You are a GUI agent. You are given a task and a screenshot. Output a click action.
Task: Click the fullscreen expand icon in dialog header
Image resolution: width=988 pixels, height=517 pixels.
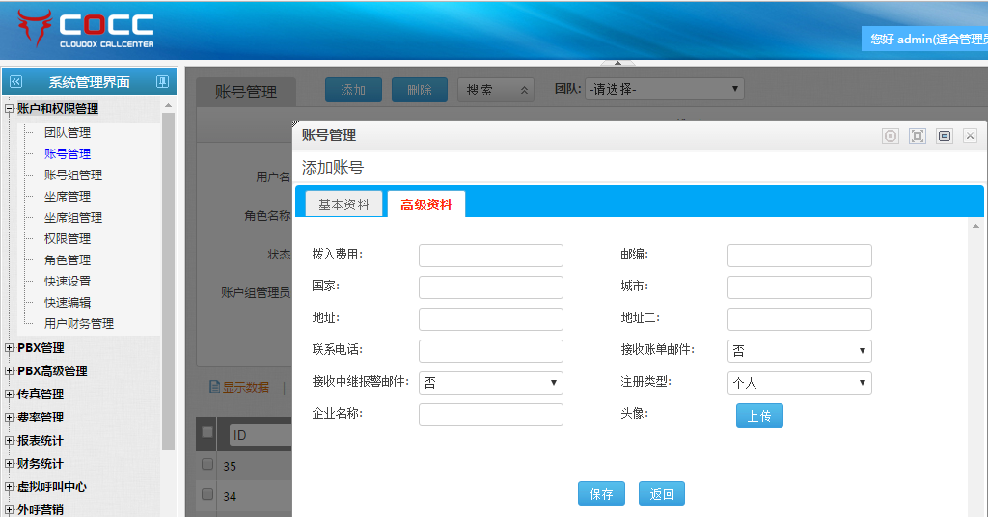click(x=918, y=136)
